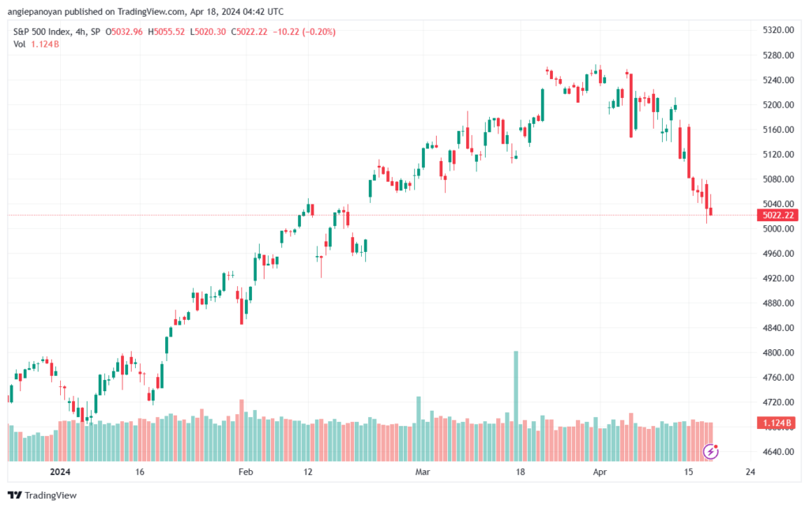
Task: Select the Mar date marker
Action: click(x=423, y=472)
